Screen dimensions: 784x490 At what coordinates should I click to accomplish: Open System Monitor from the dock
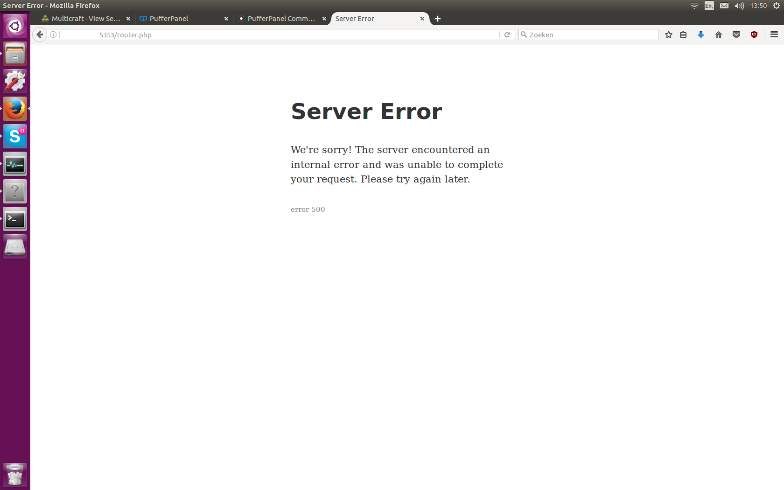pyautogui.click(x=15, y=164)
